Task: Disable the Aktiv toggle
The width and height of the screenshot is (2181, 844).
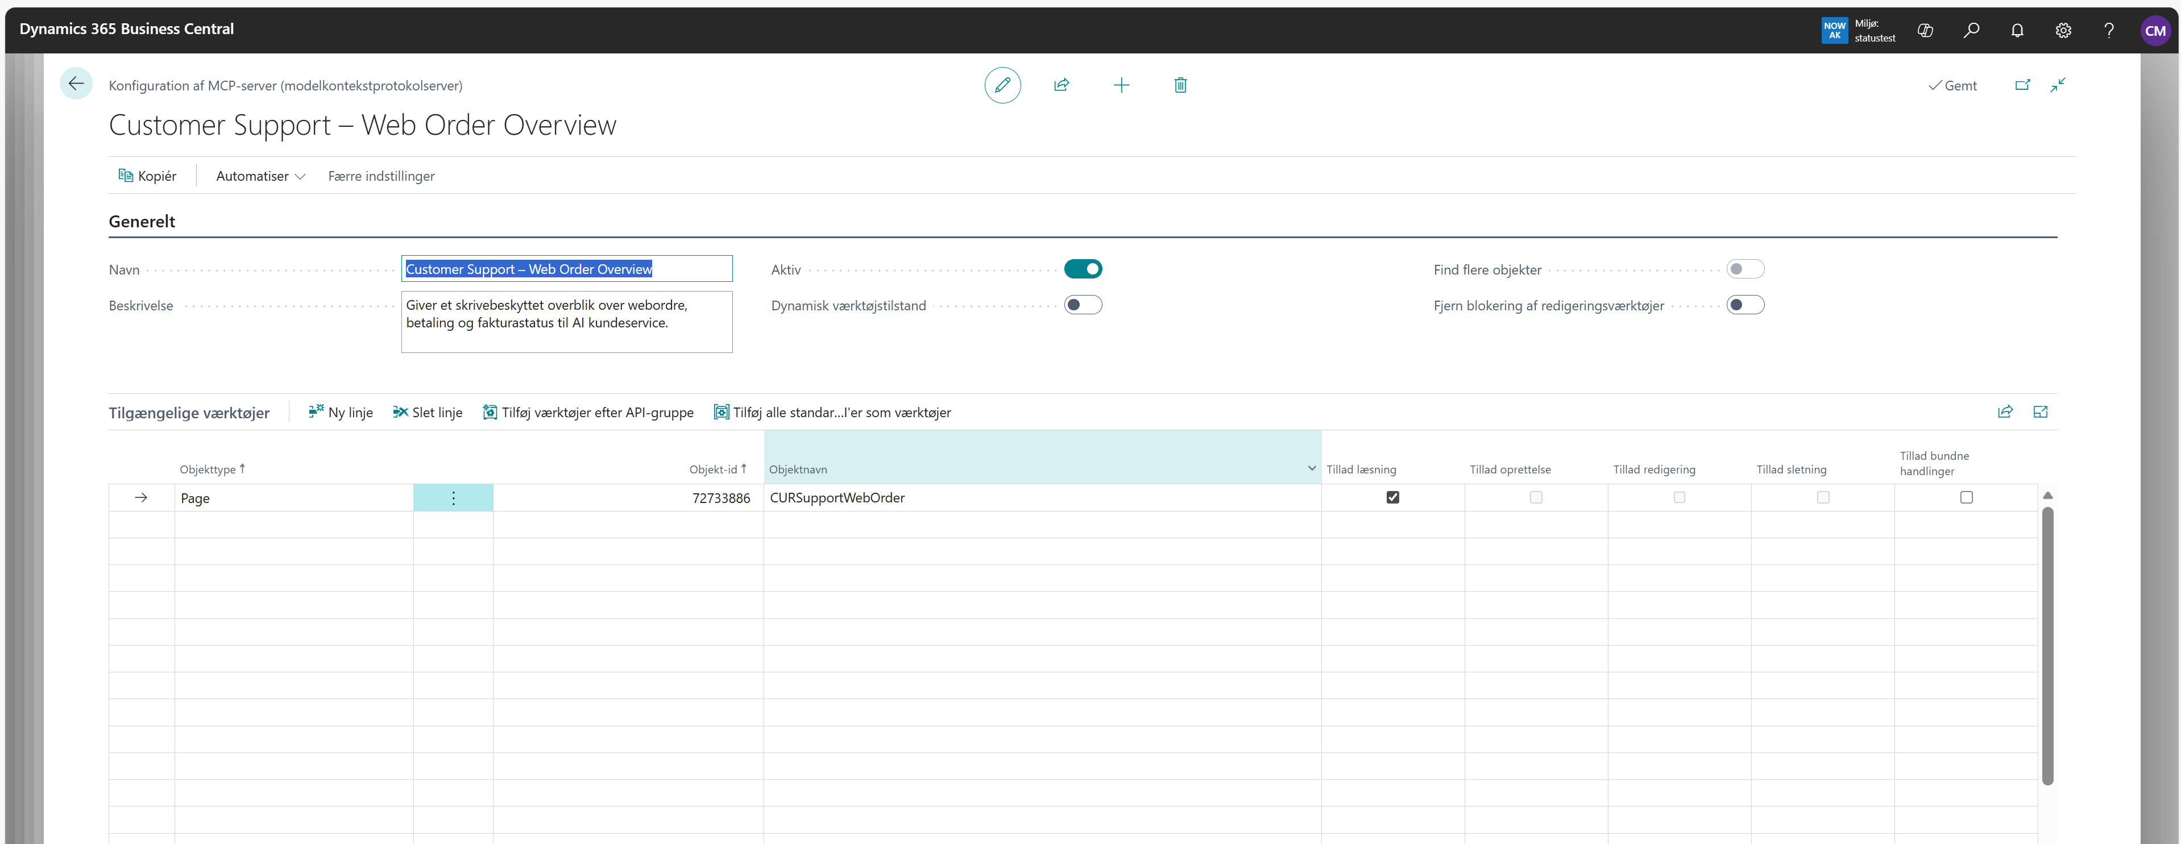Action: point(1083,269)
